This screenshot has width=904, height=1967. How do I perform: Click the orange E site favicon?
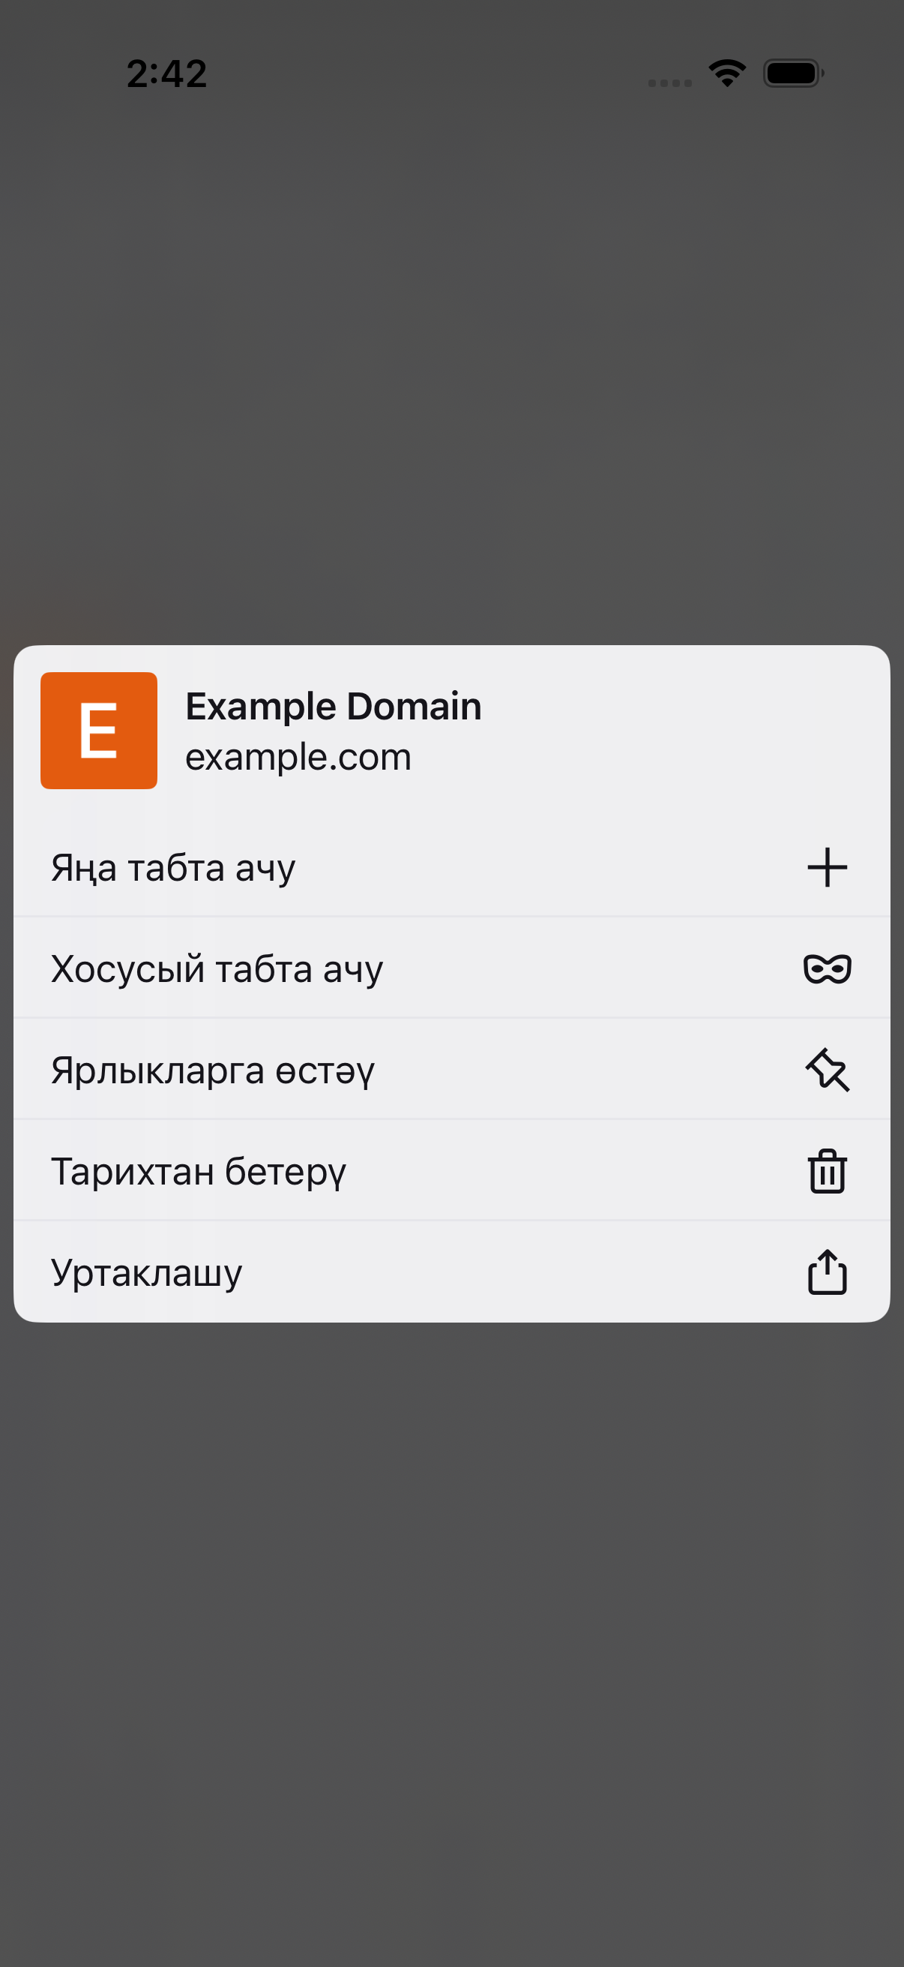[x=98, y=731]
